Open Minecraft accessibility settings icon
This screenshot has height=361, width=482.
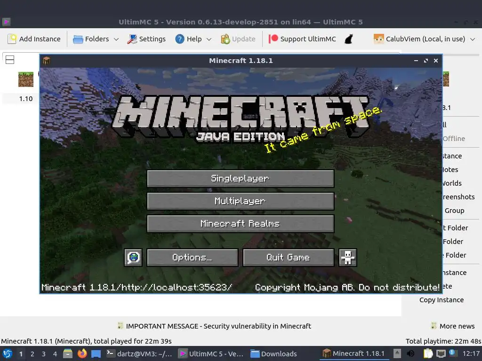click(x=348, y=257)
